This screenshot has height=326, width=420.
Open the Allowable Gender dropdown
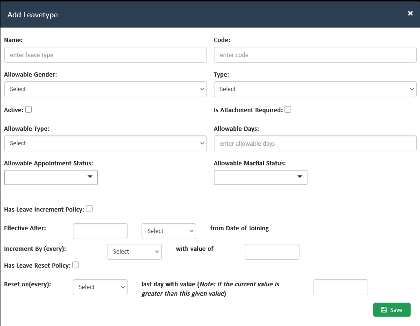coord(105,89)
